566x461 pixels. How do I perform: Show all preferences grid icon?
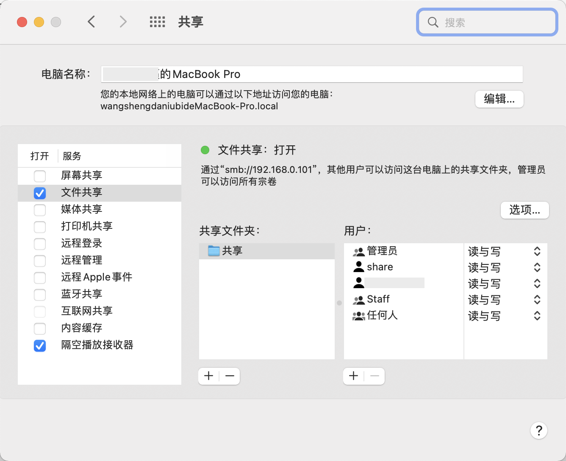157,22
